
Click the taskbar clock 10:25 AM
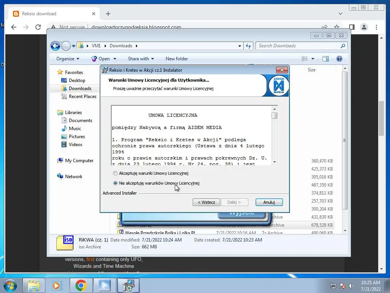[370, 283]
